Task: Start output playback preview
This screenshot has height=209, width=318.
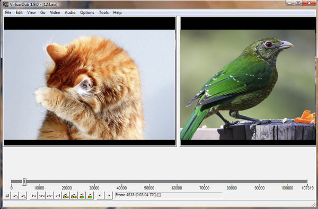Action: pos(23,196)
